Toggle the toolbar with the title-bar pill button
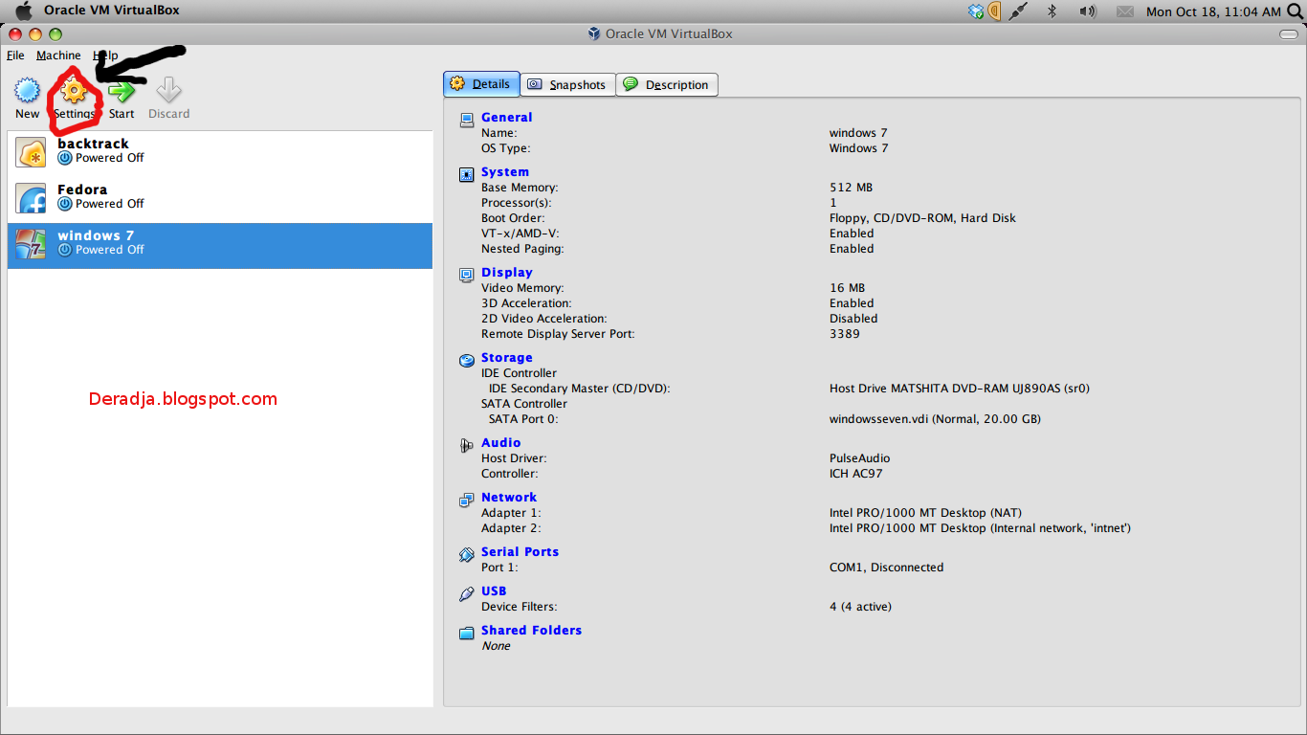 [1289, 34]
